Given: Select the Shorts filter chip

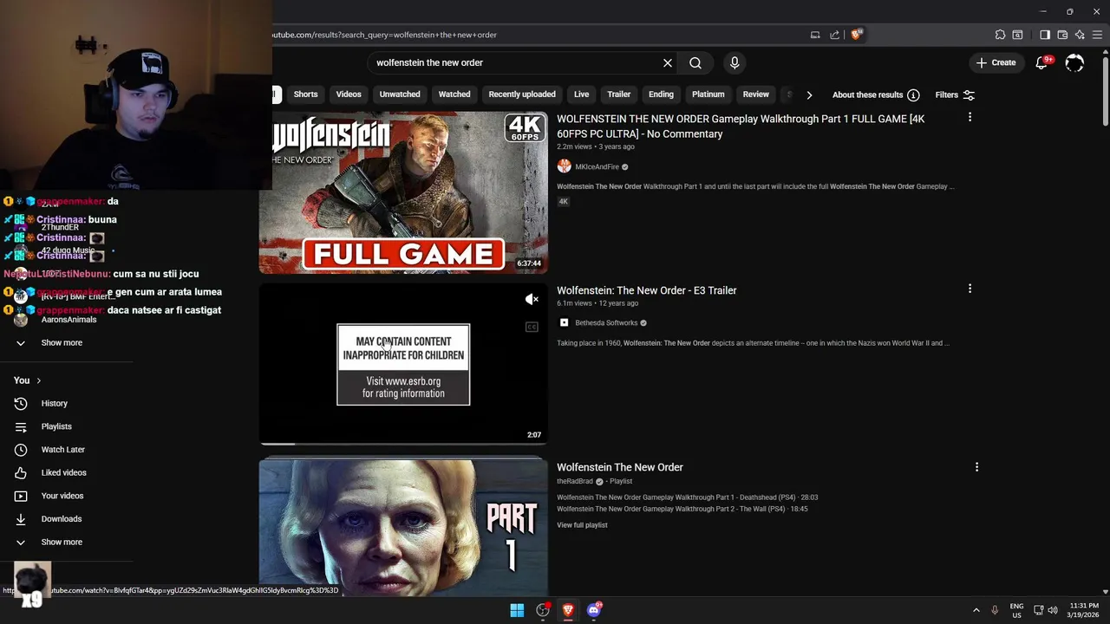Looking at the screenshot, I should tap(305, 94).
